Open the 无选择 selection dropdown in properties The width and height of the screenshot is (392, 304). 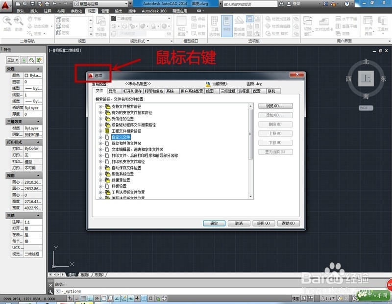pyautogui.click(x=13, y=60)
